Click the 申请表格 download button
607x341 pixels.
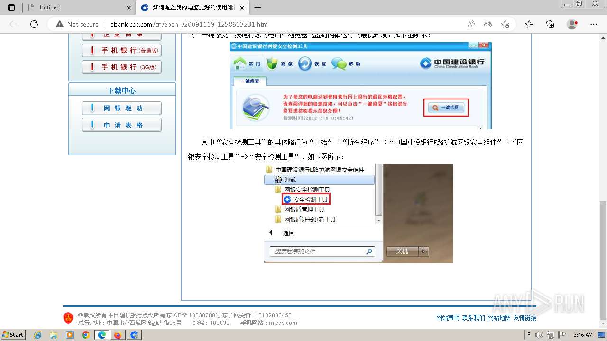point(121,125)
